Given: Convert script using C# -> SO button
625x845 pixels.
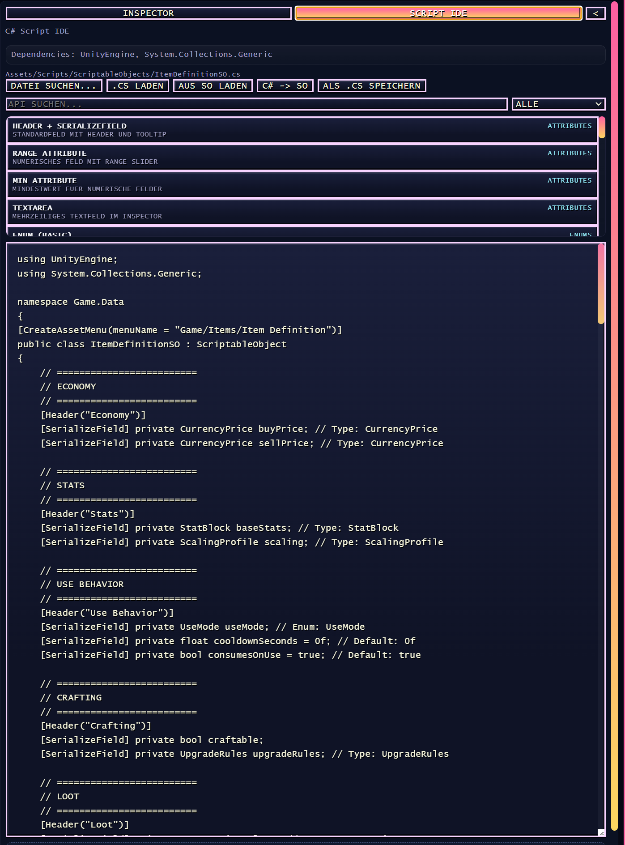Looking at the screenshot, I should pyautogui.click(x=285, y=85).
